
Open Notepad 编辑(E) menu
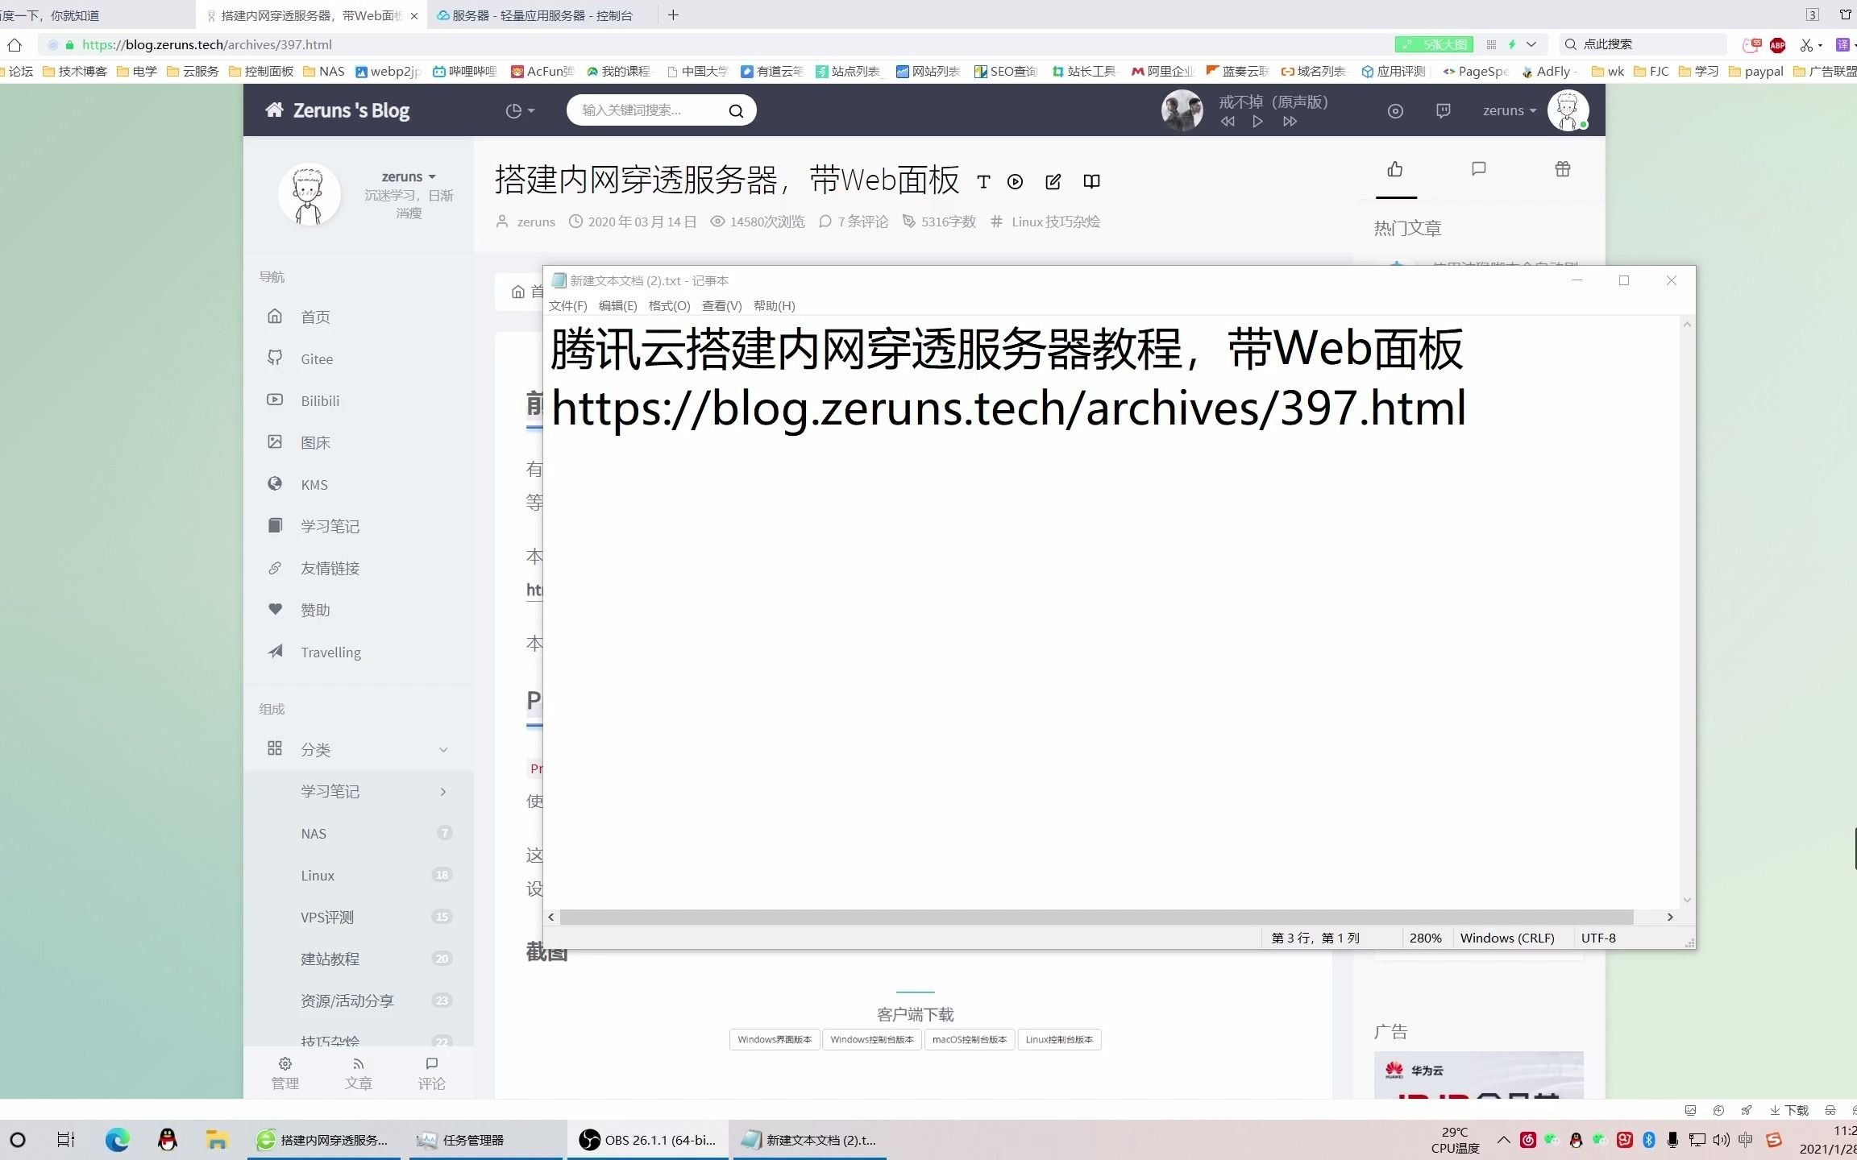tap(617, 306)
